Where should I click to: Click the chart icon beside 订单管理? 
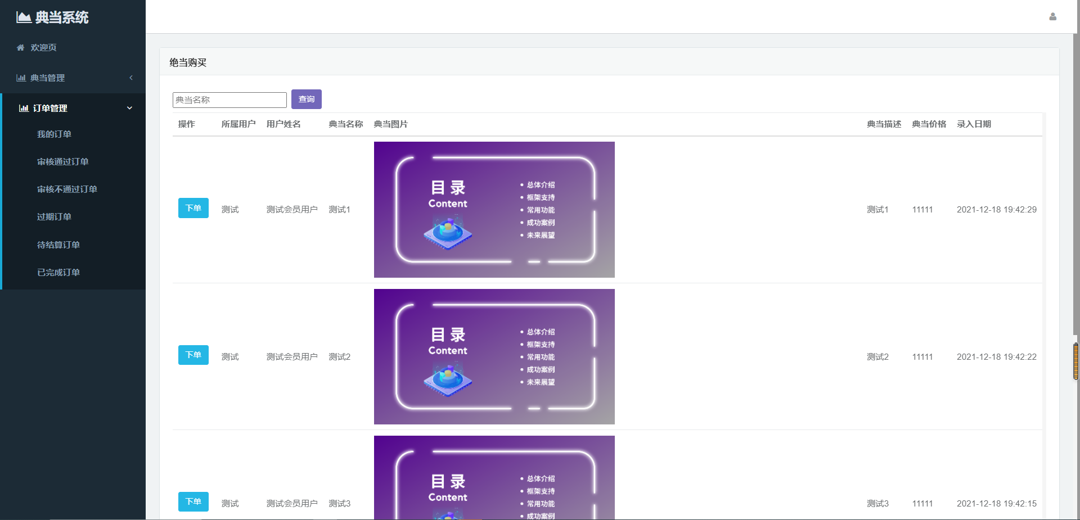tap(24, 108)
